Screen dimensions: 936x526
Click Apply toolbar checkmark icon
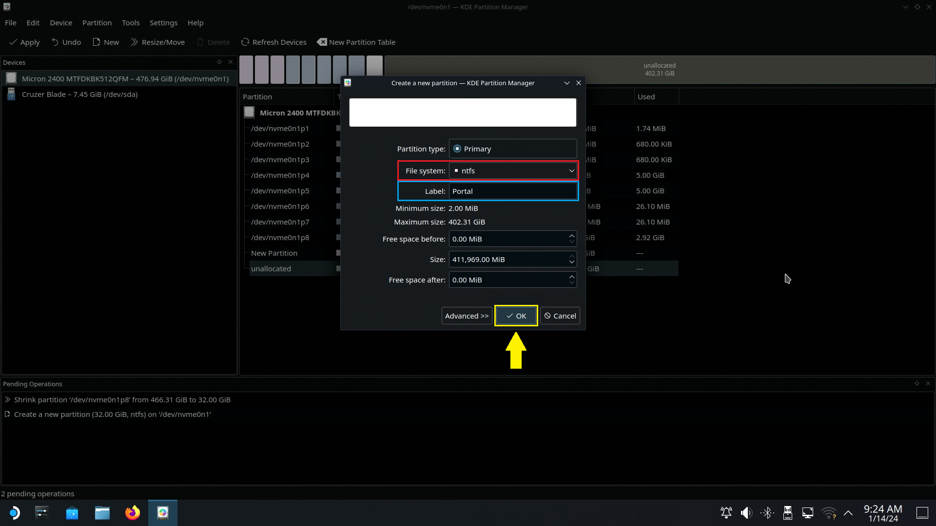point(13,42)
